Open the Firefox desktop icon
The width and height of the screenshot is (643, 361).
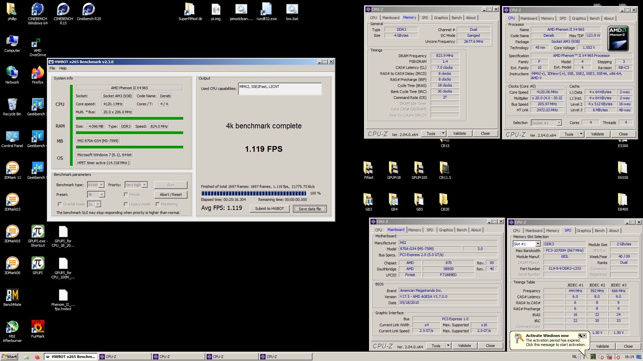[x=38, y=75]
